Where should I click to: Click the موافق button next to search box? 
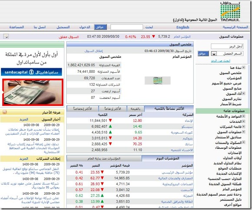[101, 27]
